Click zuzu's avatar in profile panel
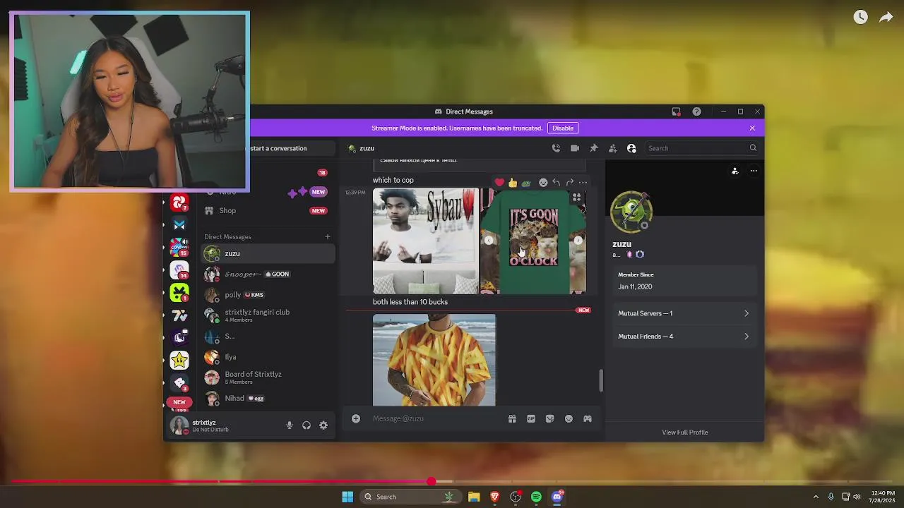This screenshot has width=904, height=508. point(631,211)
